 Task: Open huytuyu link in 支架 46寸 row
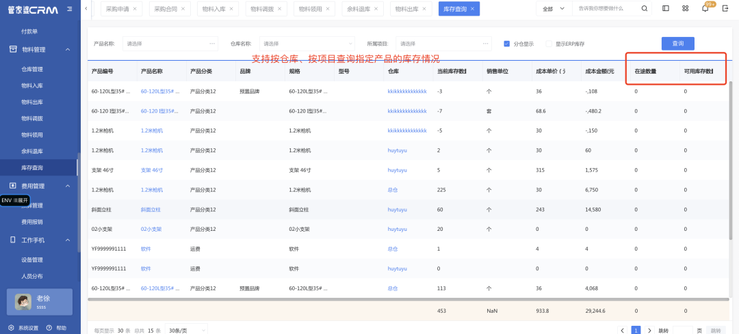[398, 170]
